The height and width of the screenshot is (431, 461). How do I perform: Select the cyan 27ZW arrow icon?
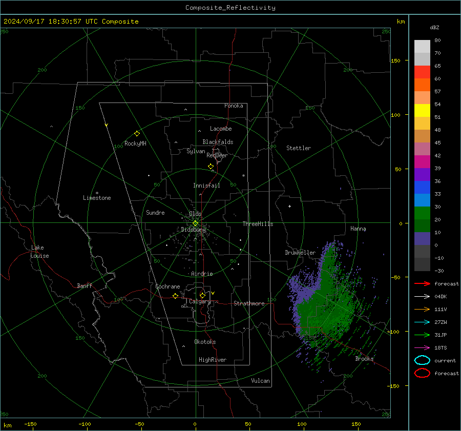(422, 322)
